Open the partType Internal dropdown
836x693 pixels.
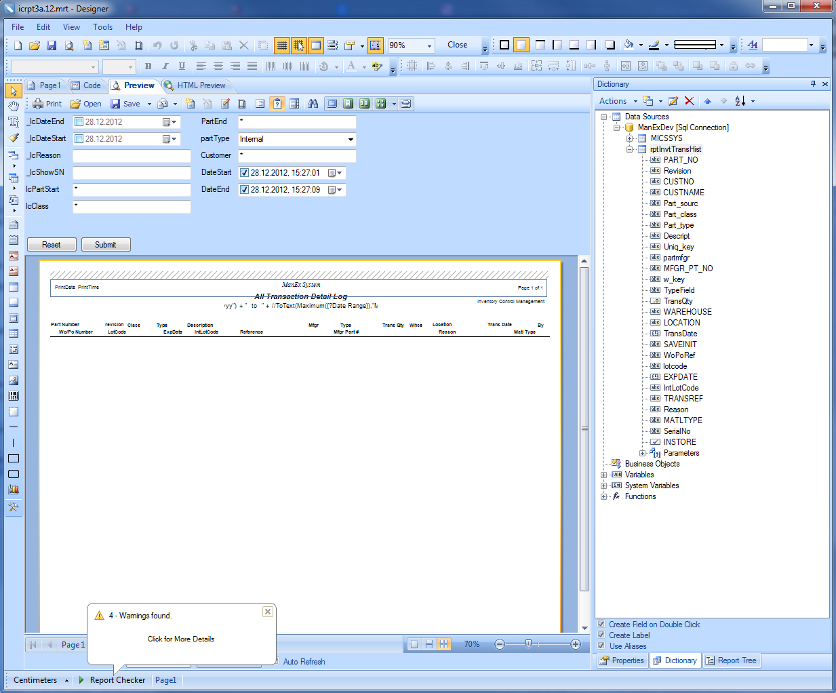(351, 139)
